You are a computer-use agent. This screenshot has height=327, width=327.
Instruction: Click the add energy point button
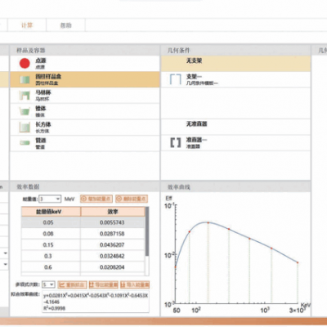pyautogui.click(x=96, y=199)
